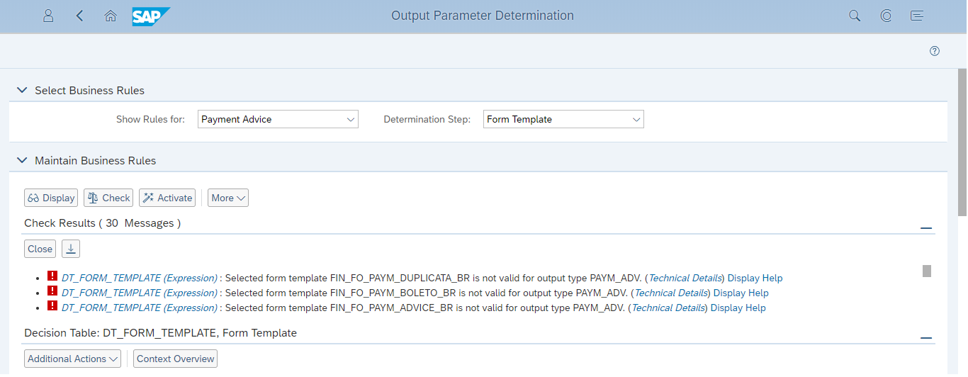Click the page vertical scrollbar
Screen dimensions: 968x377
click(x=962, y=142)
